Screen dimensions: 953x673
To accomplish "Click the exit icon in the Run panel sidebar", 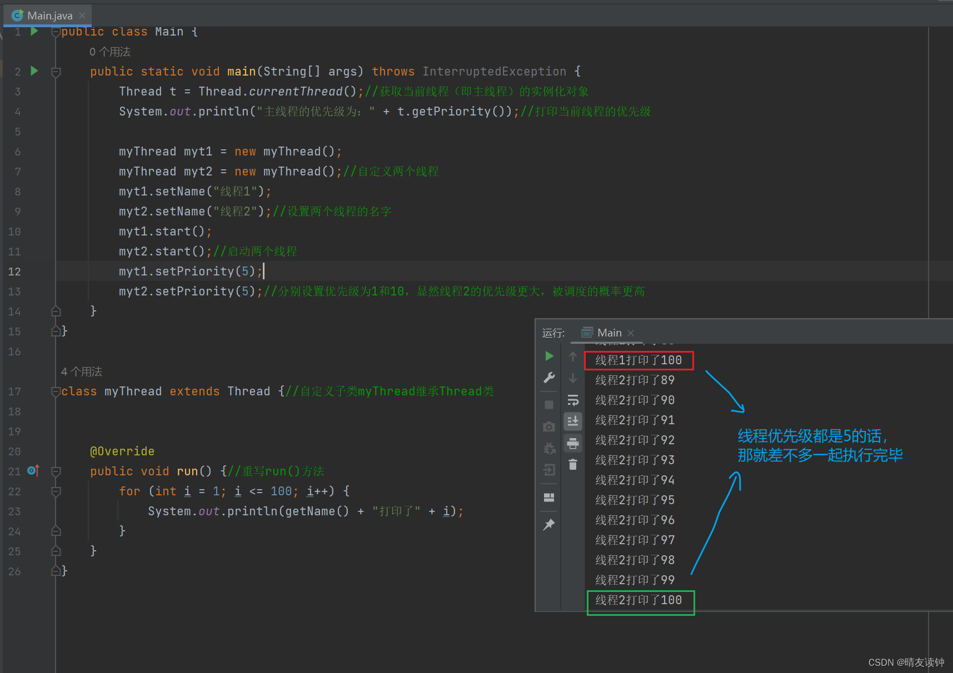I will 549,470.
